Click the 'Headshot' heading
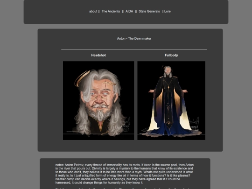 coord(98,55)
